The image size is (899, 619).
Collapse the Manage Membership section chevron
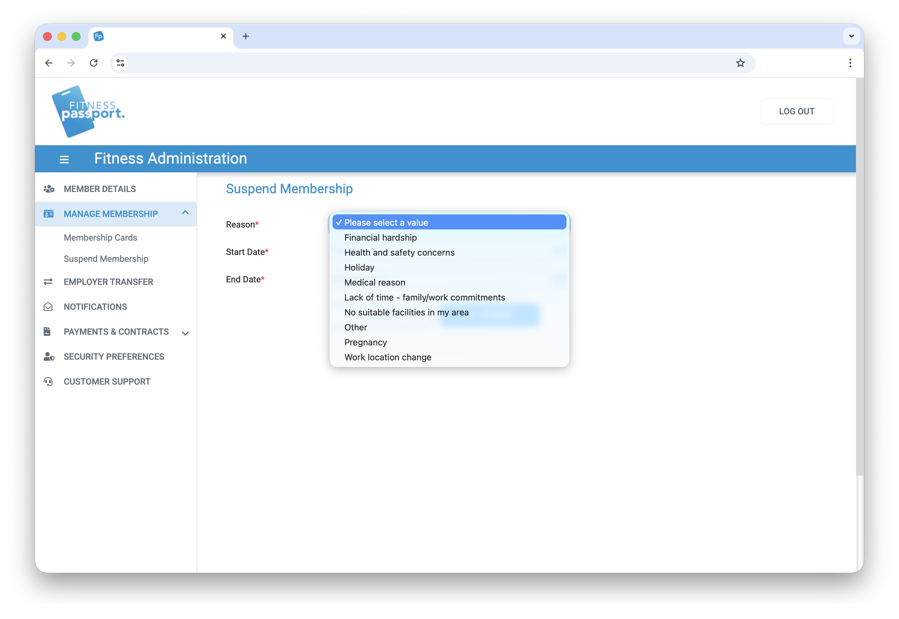pos(185,213)
